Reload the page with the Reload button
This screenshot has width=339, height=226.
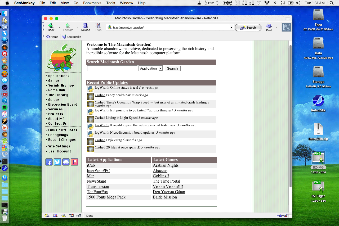[x=86, y=27]
